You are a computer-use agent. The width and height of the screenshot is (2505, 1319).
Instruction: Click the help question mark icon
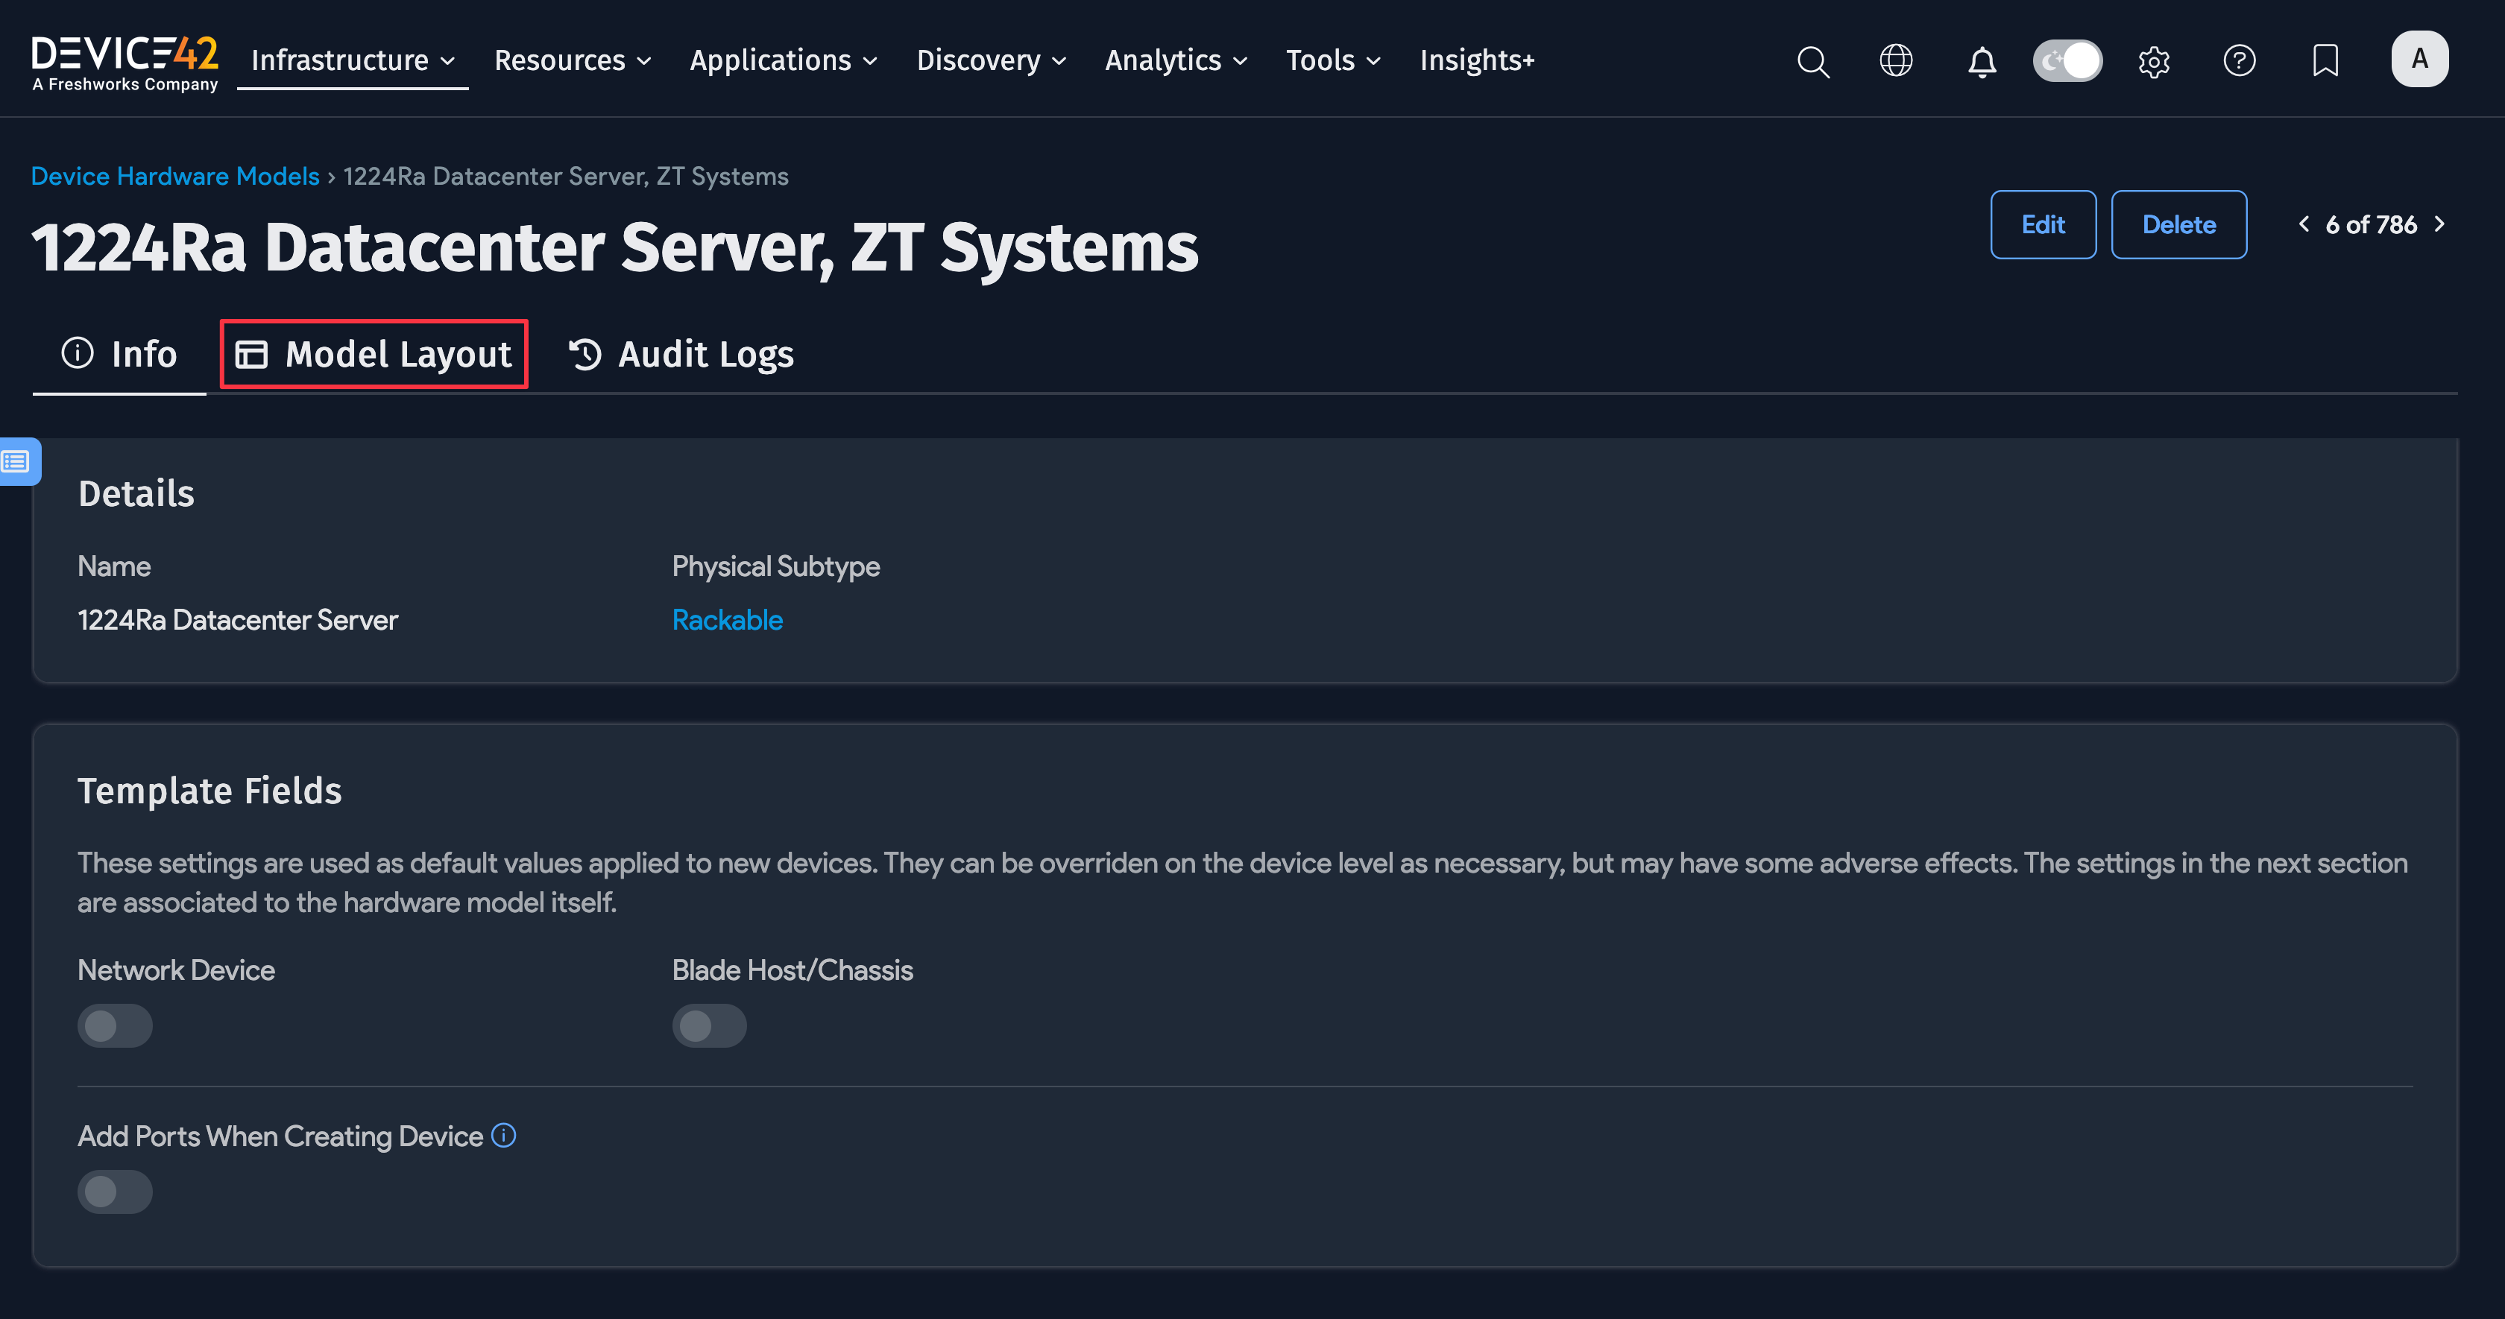(x=2239, y=60)
